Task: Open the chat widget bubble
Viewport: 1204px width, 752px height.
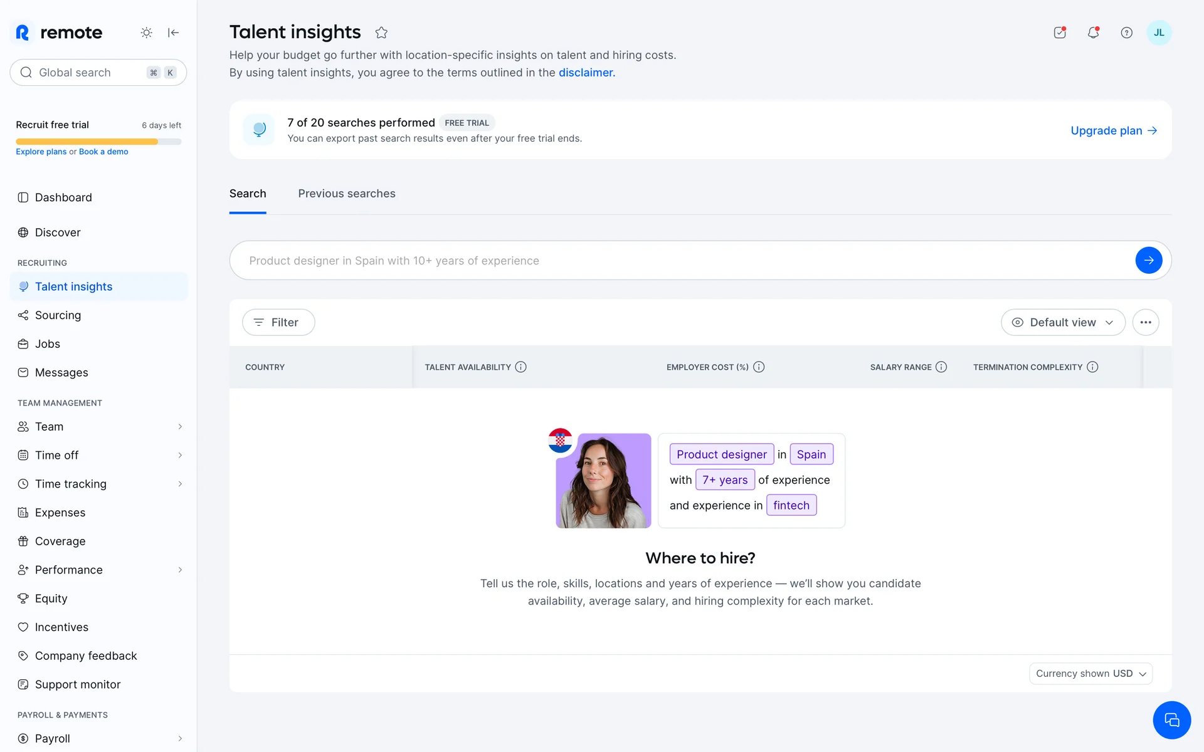Action: (1171, 720)
